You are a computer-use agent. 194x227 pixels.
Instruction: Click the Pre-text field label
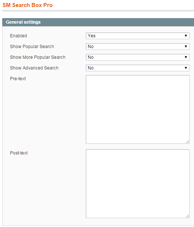(18, 79)
